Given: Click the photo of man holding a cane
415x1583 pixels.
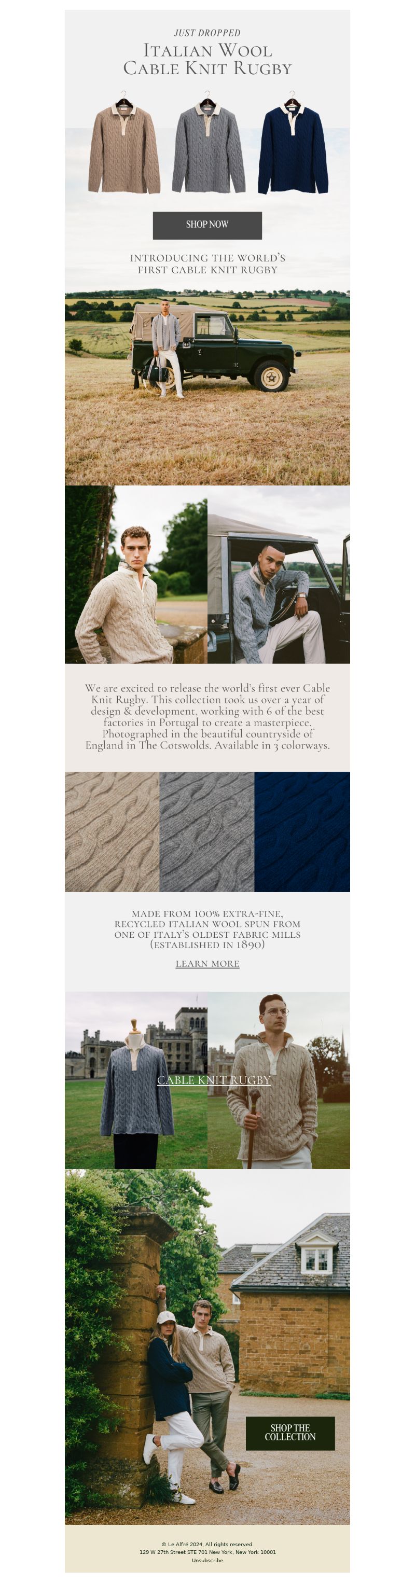Looking at the screenshot, I should tap(279, 1080).
